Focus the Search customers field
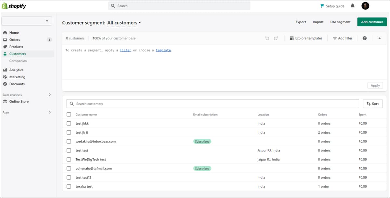The image size is (390, 198). [213, 104]
